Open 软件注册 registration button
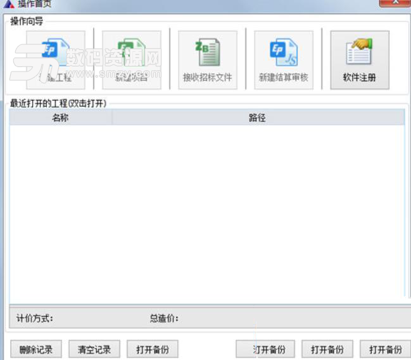 coord(360,60)
